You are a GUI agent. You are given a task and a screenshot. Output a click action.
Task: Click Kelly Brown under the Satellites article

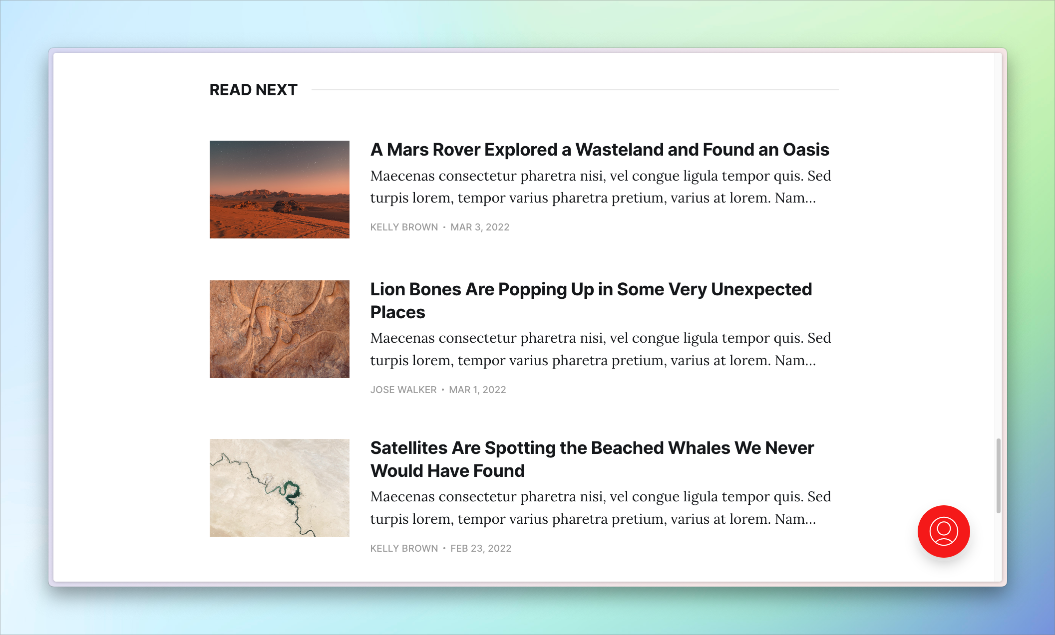click(x=404, y=548)
